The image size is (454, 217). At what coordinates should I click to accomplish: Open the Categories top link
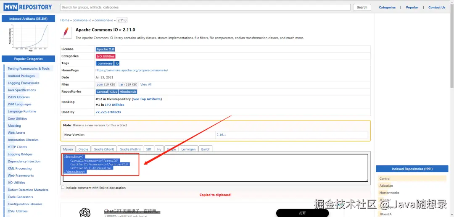[x=387, y=8]
